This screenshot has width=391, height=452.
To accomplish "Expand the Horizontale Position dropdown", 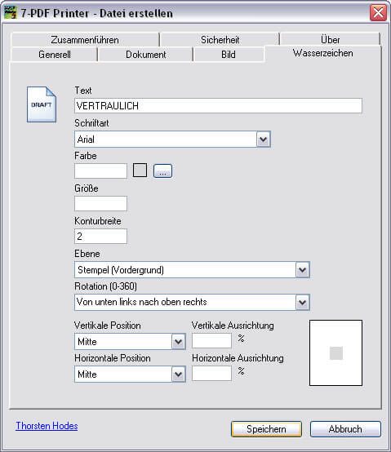I will coord(130,374).
